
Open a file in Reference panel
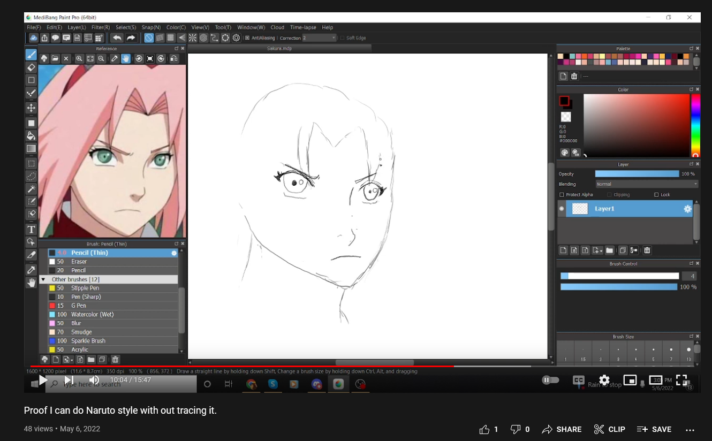55,58
